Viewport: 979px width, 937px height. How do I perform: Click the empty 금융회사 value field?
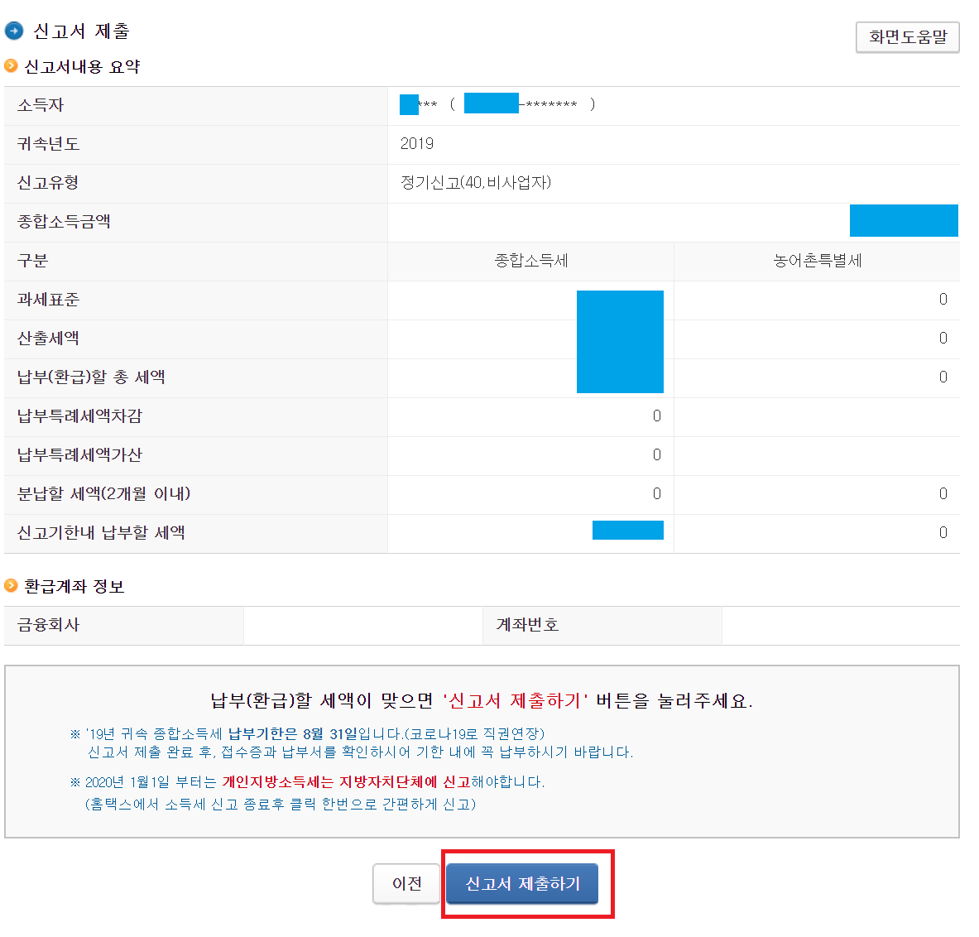pos(362,625)
